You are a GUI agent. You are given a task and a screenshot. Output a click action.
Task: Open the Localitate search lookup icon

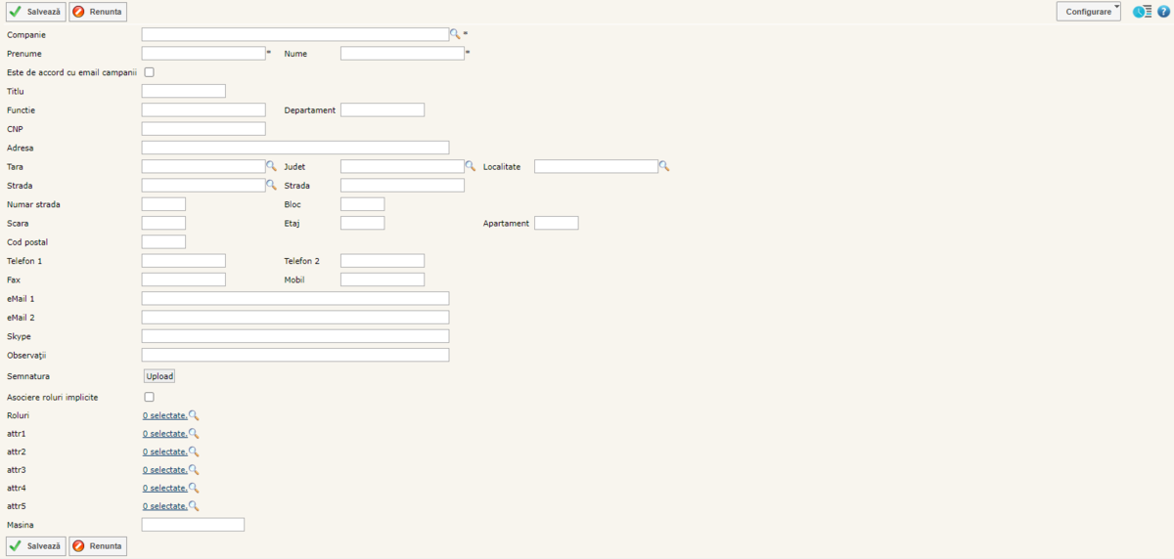(664, 166)
